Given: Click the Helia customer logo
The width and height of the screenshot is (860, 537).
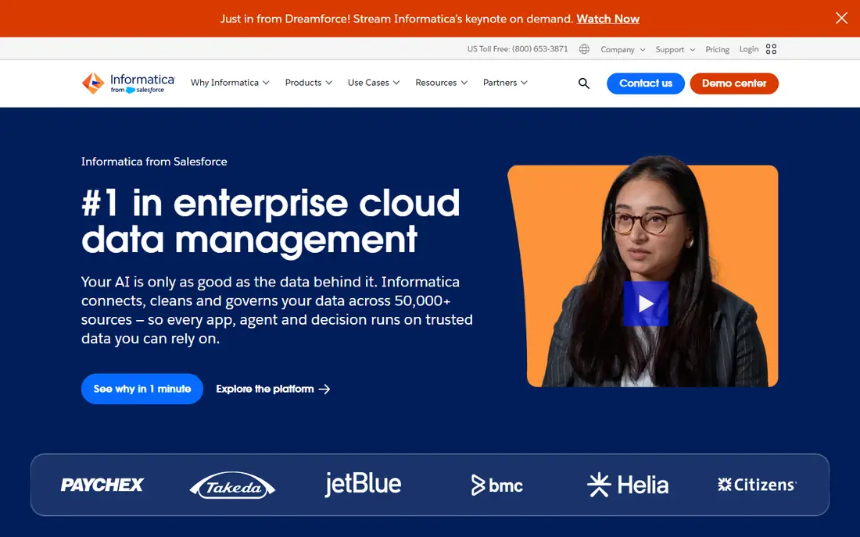Looking at the screenshot, I should point(628,485).
